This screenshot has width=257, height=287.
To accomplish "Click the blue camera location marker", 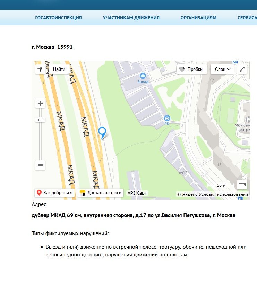I will tap(102, 132).
